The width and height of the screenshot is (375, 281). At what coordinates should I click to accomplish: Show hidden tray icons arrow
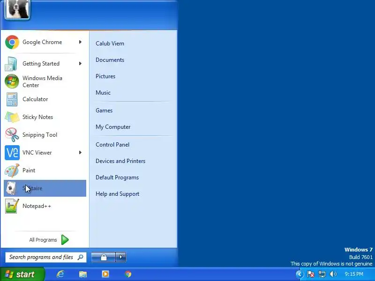(x=300, y=274)
